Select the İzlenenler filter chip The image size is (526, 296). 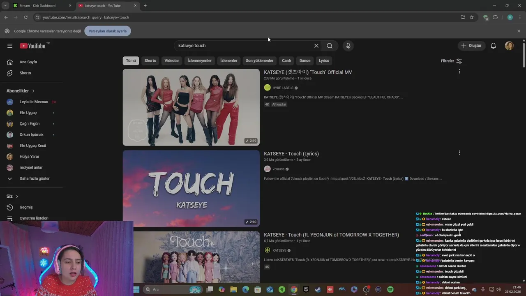point(229,61)
